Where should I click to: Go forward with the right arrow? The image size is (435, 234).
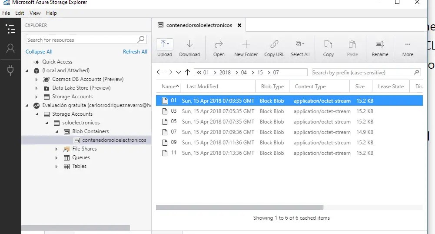pos(169,72)
